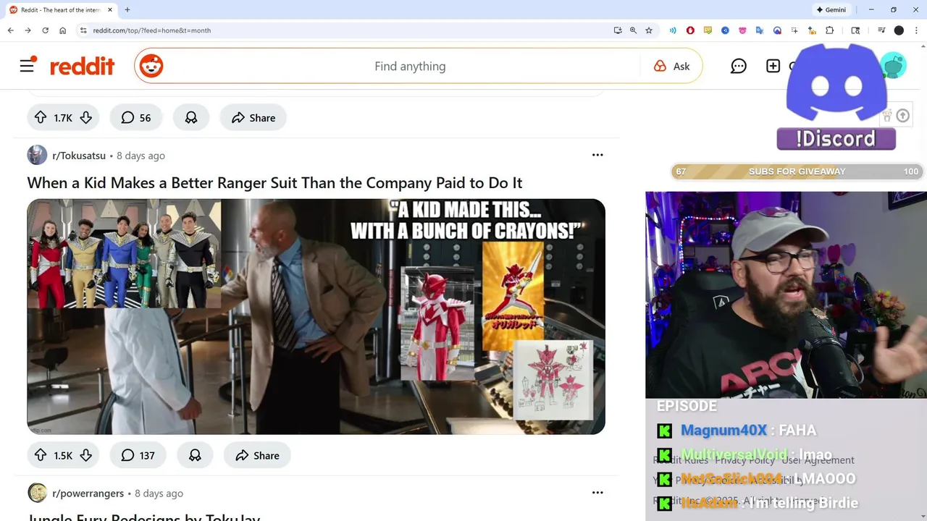This screenshot has height=521, width=927.
Task: Open r/powerrangers subreddit link
Action: click(88, 494)
